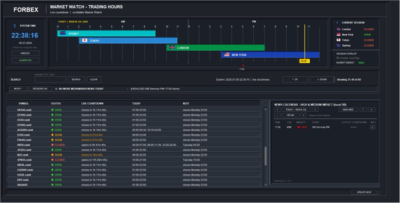Click market watch scrollbar up arrow
Viewport: 400px width, 203px height.
[x=265, y=109]
